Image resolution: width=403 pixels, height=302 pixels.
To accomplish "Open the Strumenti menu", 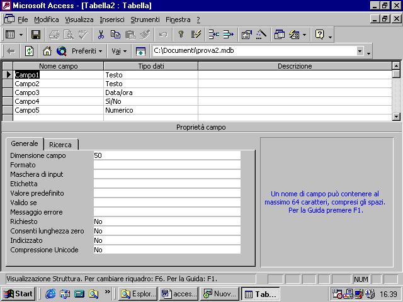I will (145, 20).
